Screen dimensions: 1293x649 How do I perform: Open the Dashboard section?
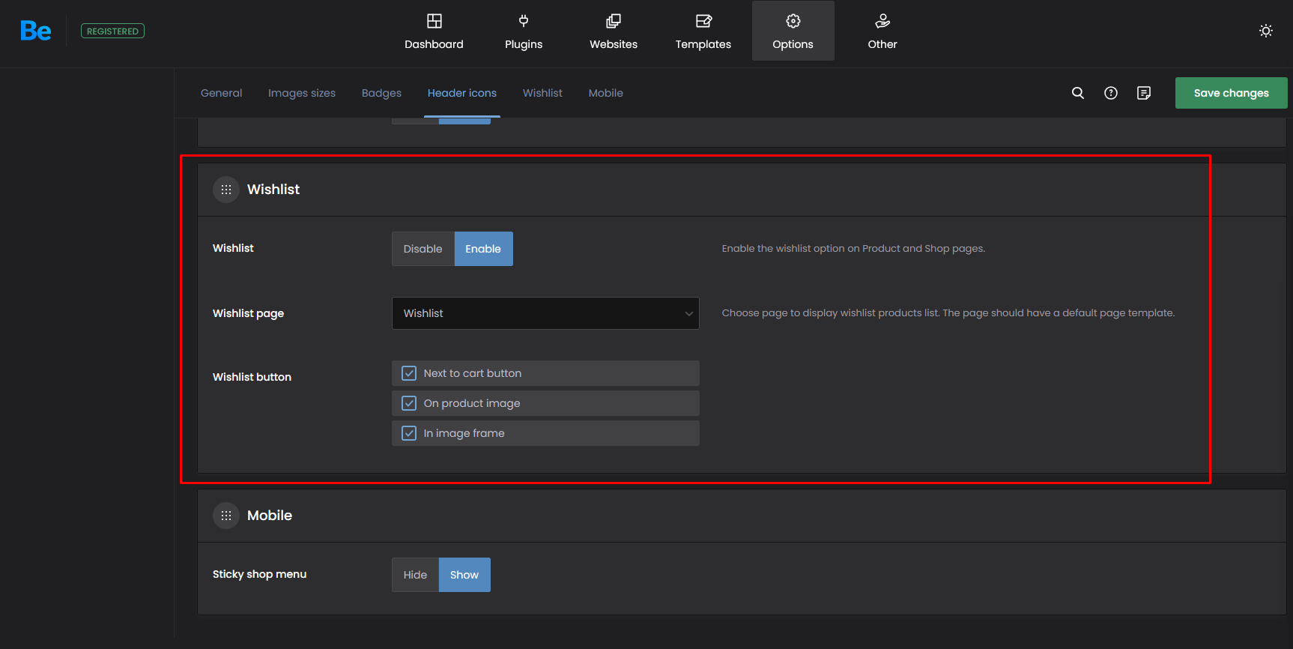(434, 31)
